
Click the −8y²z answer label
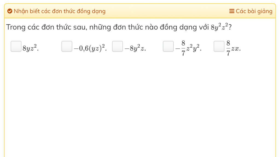(135, 48)
